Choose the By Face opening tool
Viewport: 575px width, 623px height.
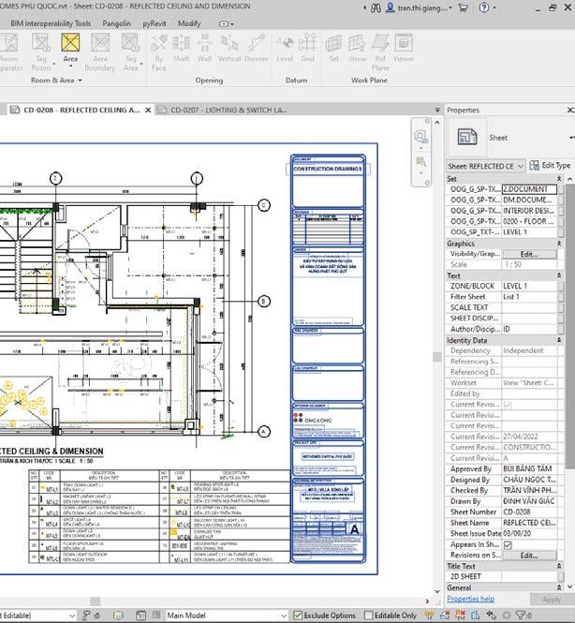159,52
